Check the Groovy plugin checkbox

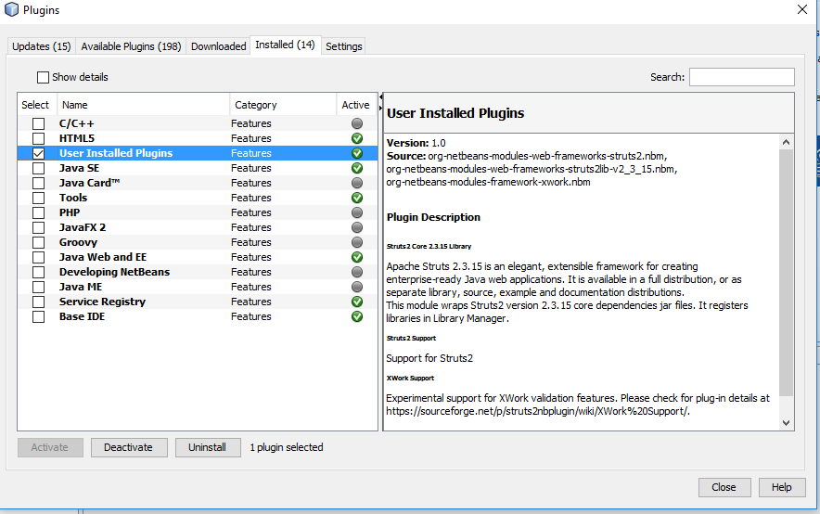coord(38,243)
